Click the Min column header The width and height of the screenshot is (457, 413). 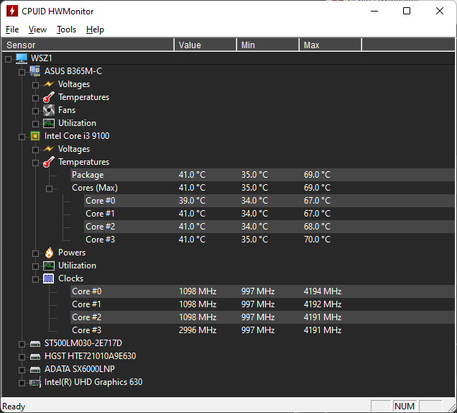(268, 45)
